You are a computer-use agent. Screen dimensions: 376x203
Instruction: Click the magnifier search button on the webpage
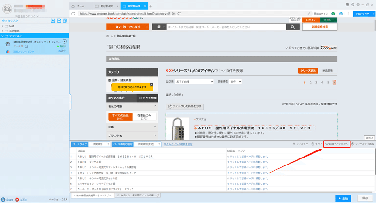pyautogui.click(x=293, y=27)
